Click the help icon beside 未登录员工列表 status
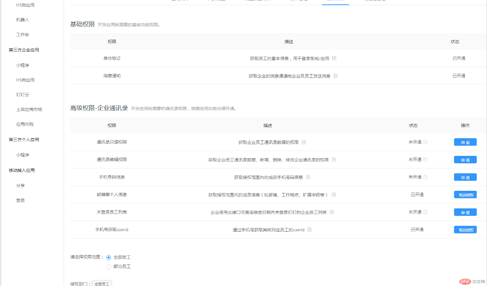487x286 pixels. tap(425, 212)
